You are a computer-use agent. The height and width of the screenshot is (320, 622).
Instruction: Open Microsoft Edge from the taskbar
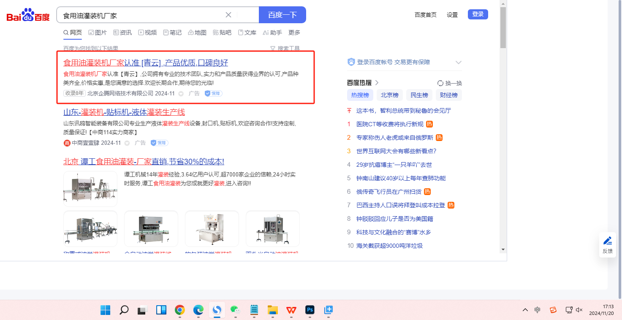pos(198,310)
